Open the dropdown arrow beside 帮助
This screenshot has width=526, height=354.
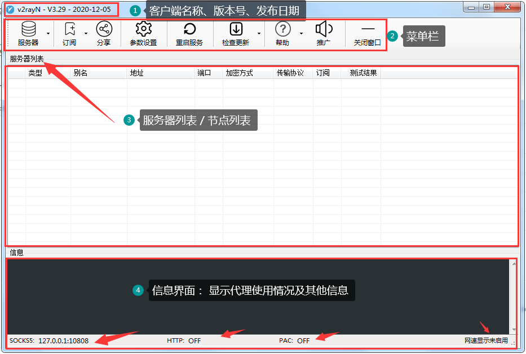click(301, 34)
